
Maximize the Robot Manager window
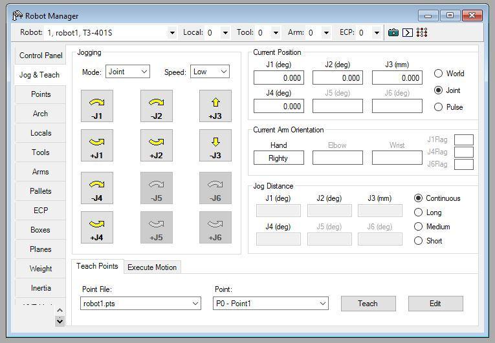click(x=450, y=16)
